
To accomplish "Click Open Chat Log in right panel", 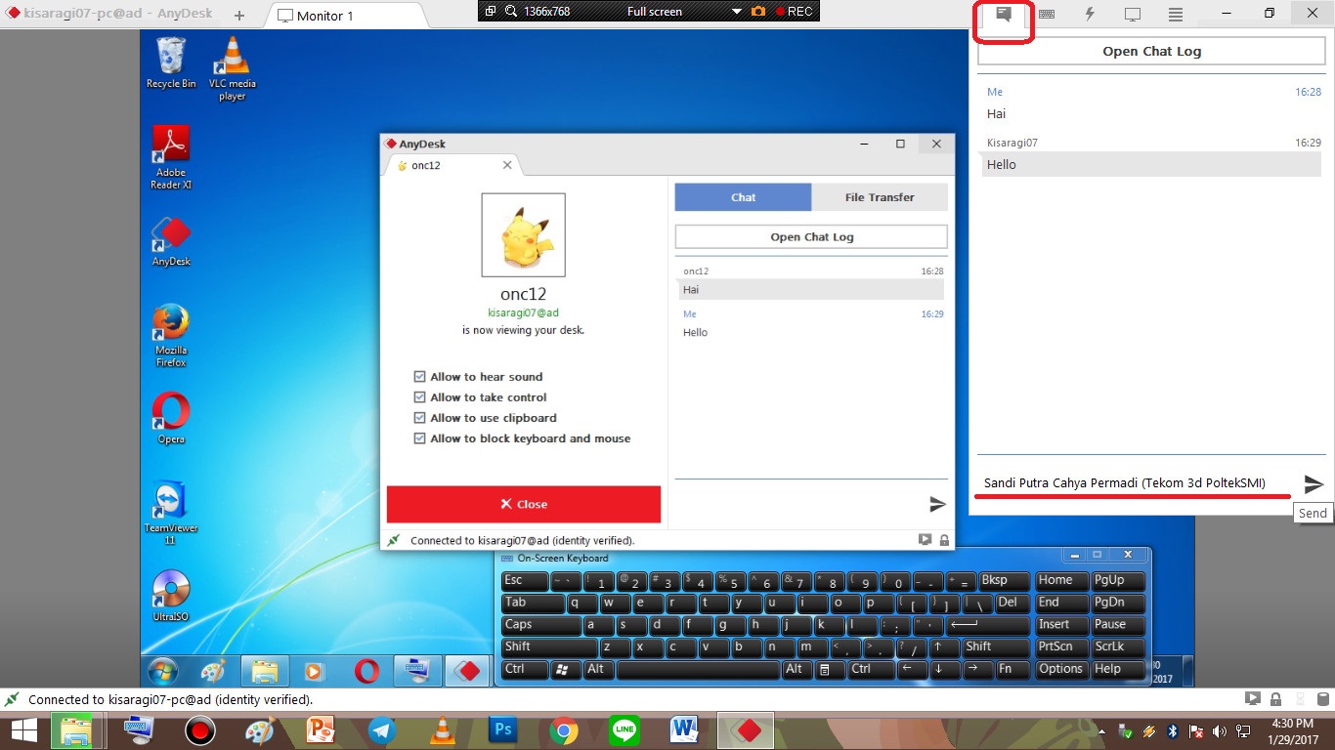I will (1151, 52).
